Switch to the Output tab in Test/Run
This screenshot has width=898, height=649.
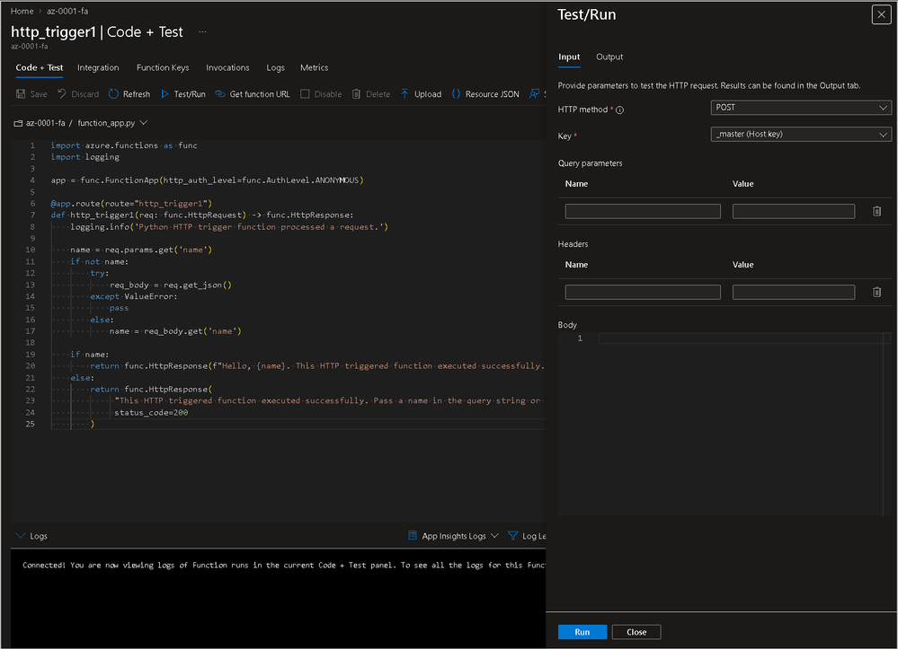tap(609, 57)
